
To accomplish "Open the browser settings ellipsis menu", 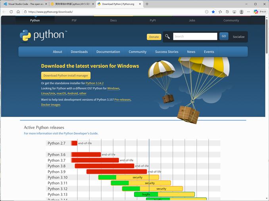I will point(248,12).
